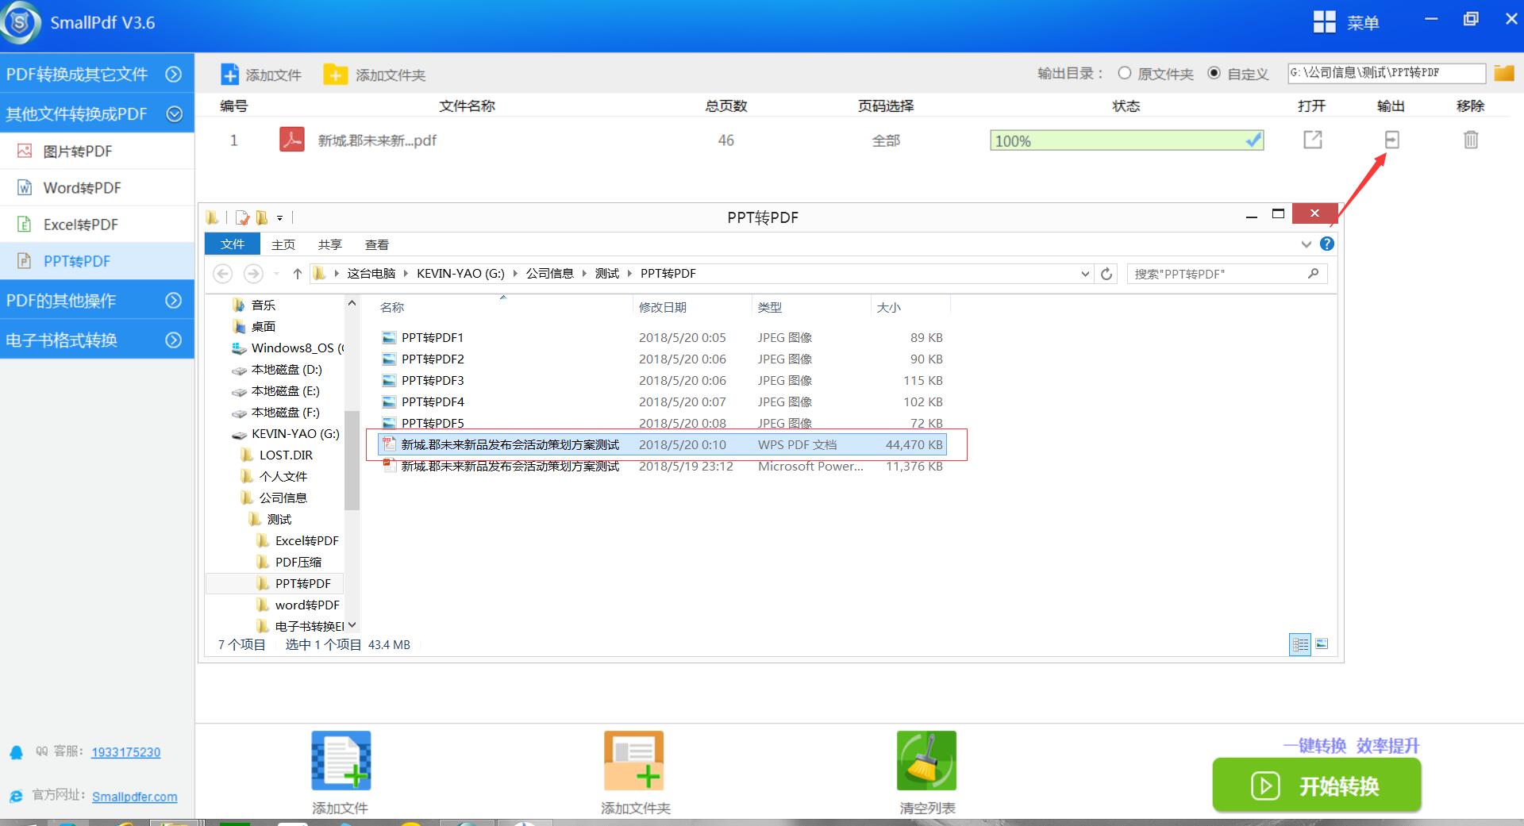1524x826 pixels.
Task: Go forward in the explorer window
Action: click(253, 274)
